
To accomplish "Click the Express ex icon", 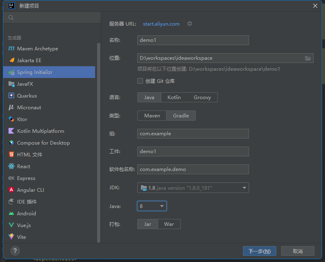I will 11,178.
